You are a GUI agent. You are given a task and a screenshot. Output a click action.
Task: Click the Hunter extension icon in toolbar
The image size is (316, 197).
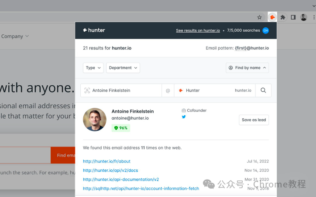point(272,17)
